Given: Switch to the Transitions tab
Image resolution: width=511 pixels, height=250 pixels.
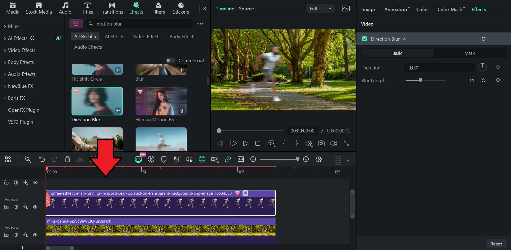Looking at the screenshot, I should pyautogui.click(x=112, y=8).
